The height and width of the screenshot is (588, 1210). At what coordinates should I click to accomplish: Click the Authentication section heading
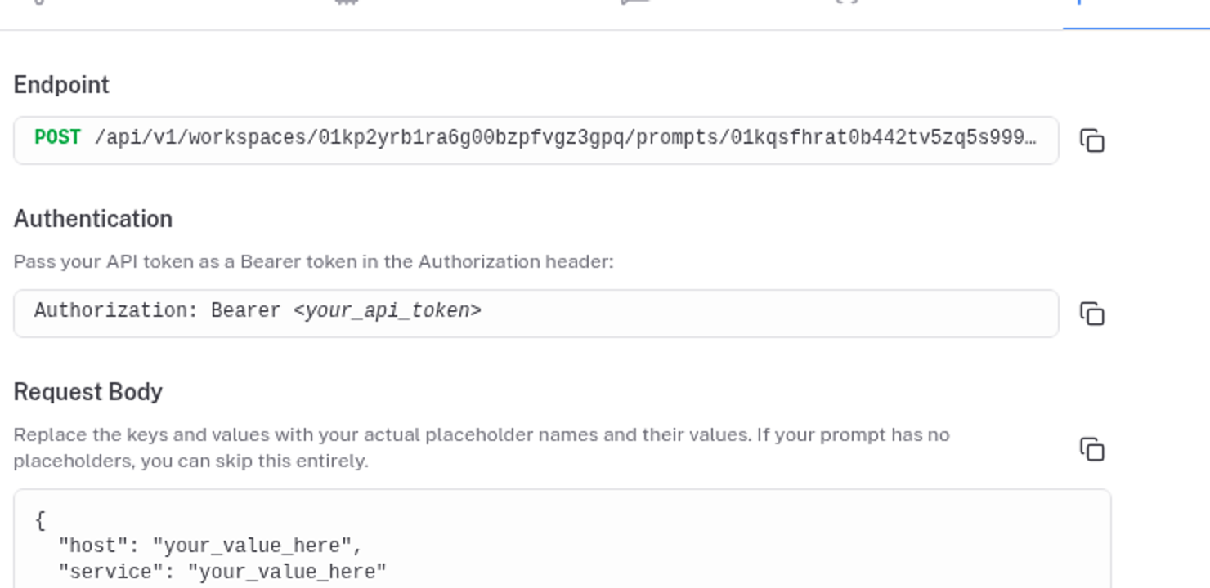pos(93,219)
